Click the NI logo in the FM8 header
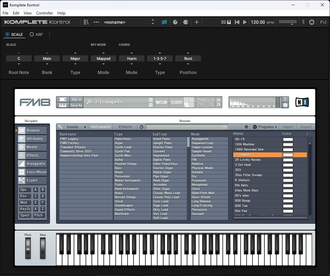 tap(301, 102)
